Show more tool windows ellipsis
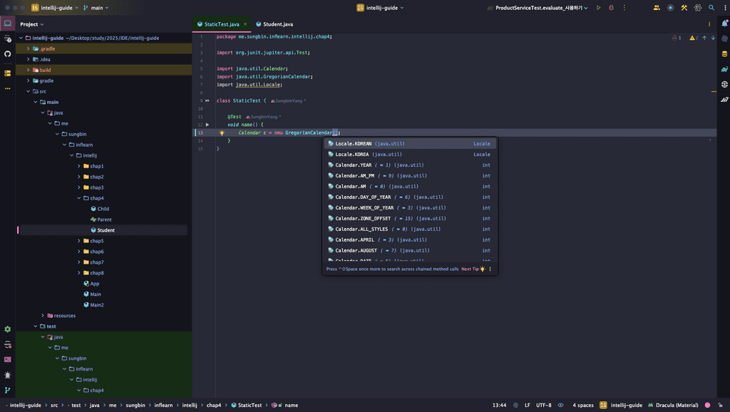The width and height of the screenshot is (730, 412). pos(7,88)
